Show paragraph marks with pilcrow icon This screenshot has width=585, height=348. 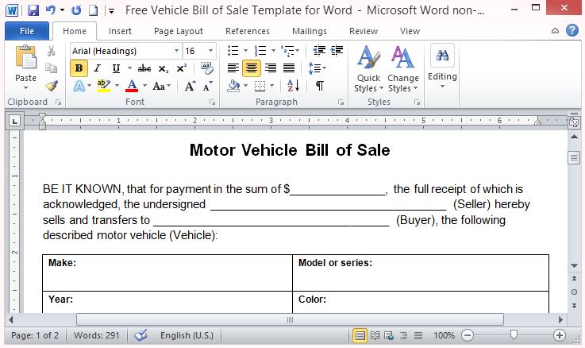pyautogui.click(x=319, y=86)
